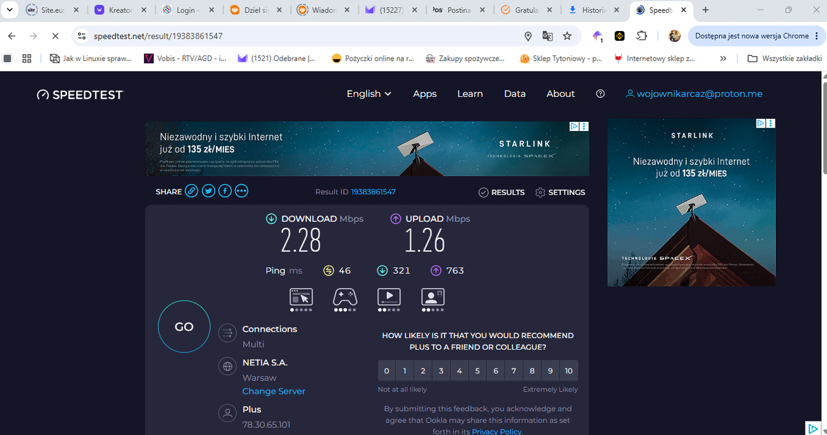Open the tab search dropdown arrow

(10, 10)
